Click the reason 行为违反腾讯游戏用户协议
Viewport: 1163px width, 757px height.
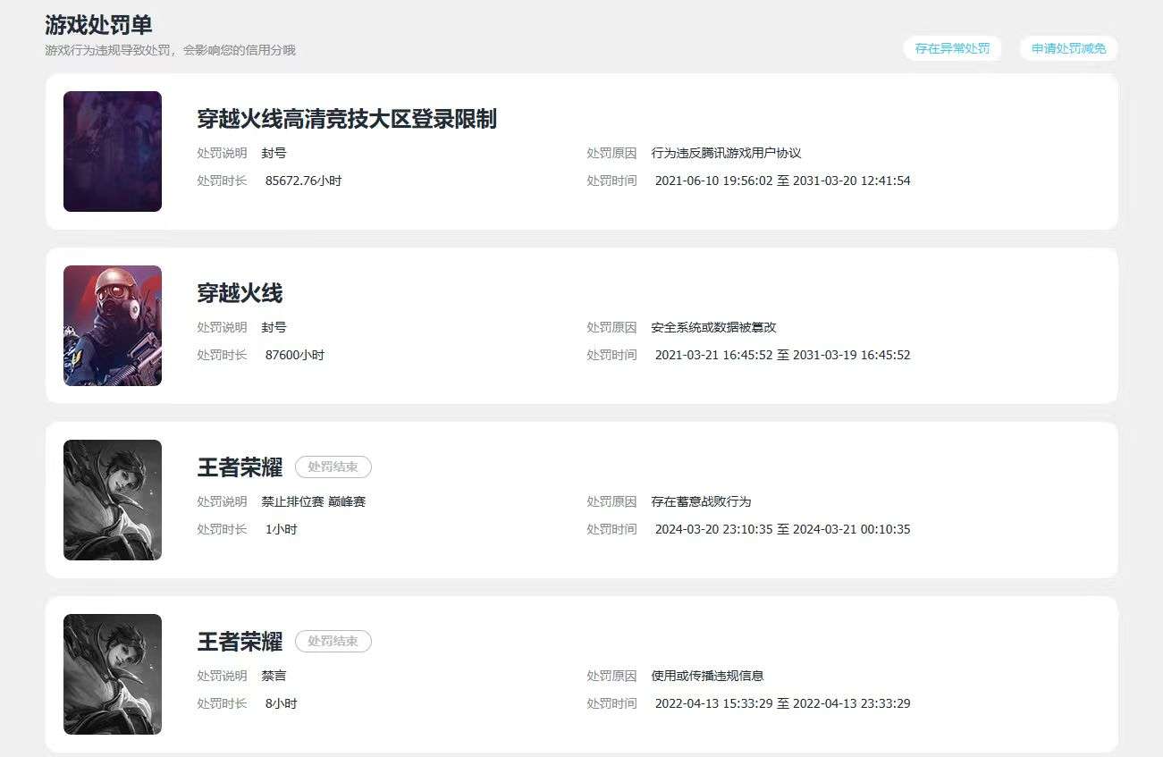tap(727, 153)
